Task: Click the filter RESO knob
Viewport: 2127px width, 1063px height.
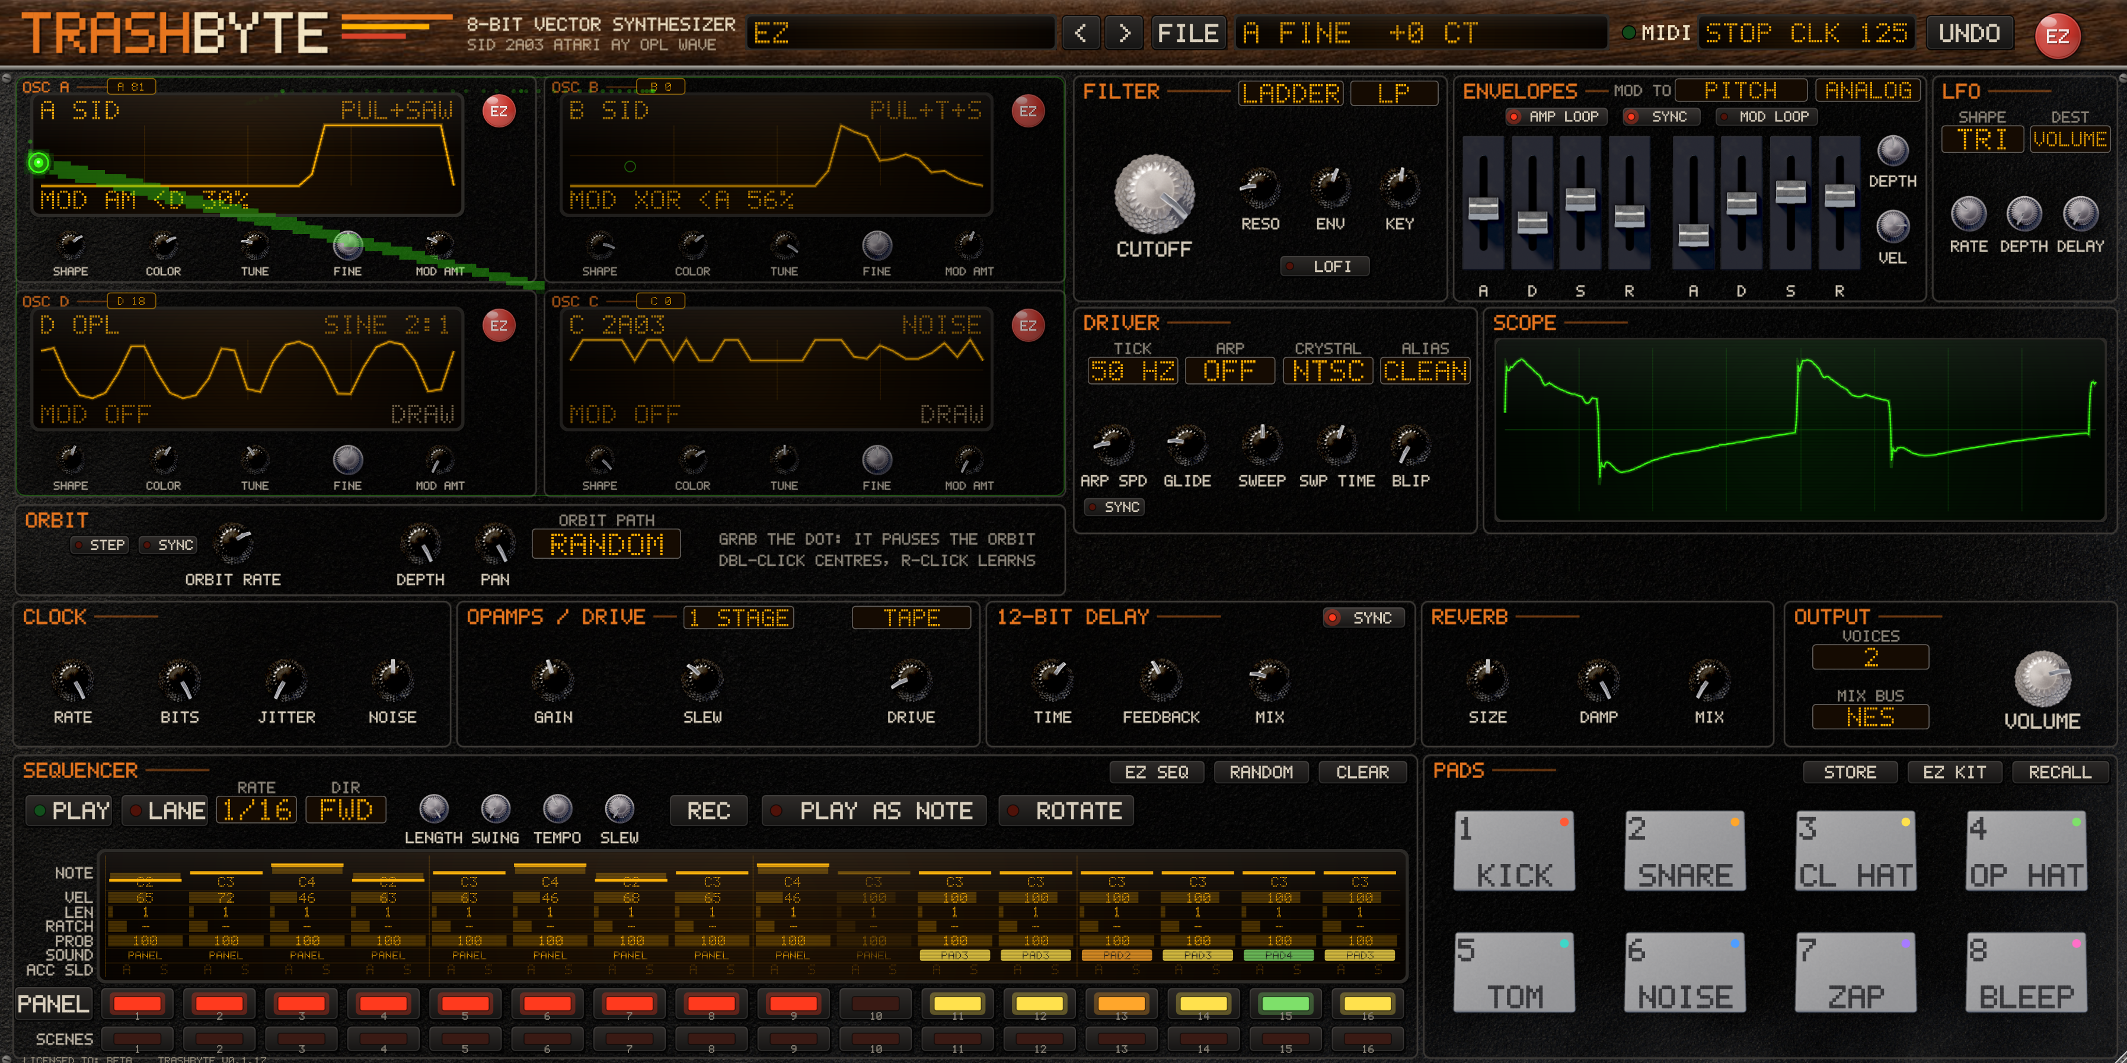Action: click(1259, 187)
